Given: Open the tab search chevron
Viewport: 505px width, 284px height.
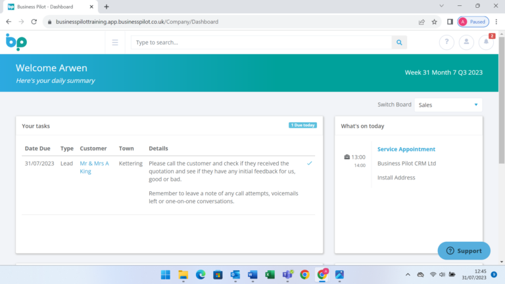Looking at the screenshot, I should tap(442, 6).
